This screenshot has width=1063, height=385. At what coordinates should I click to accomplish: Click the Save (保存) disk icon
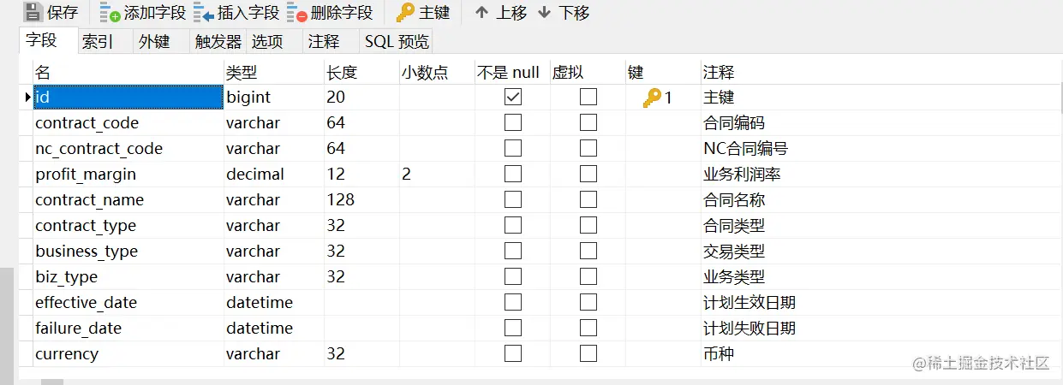click(x=33, y=13)
